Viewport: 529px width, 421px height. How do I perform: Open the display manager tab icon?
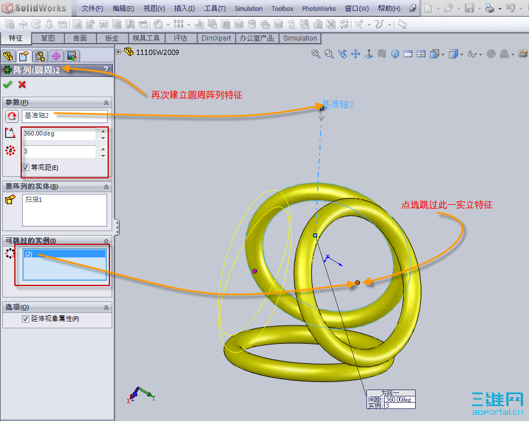[72, 56]
